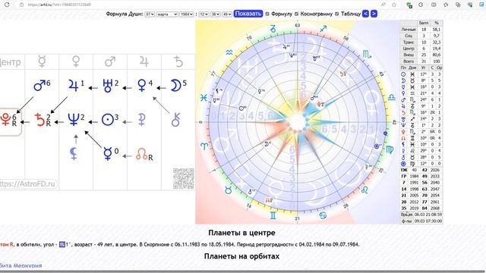Image resolution: width=486 pixels, height=273 pixels.
Task: Click the Lilith black moon symbol
Action: pos(74,153)
